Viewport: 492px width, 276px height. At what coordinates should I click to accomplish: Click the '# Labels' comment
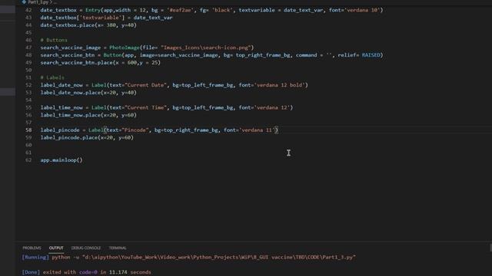[52, 77]
